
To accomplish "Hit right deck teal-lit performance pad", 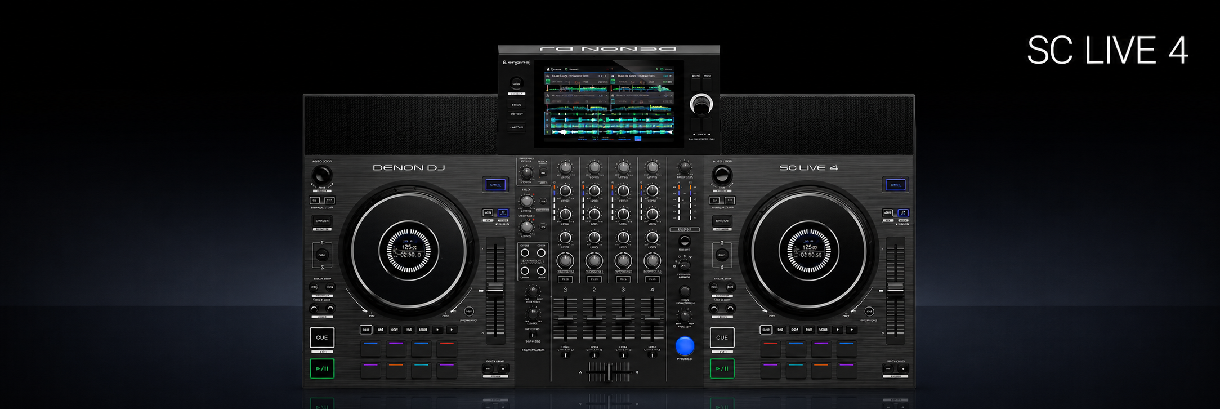I will tap(796, 370).
